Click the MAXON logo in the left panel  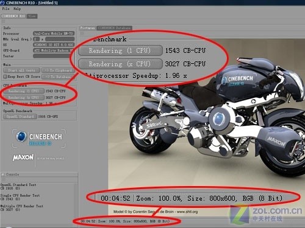(23, 157)
